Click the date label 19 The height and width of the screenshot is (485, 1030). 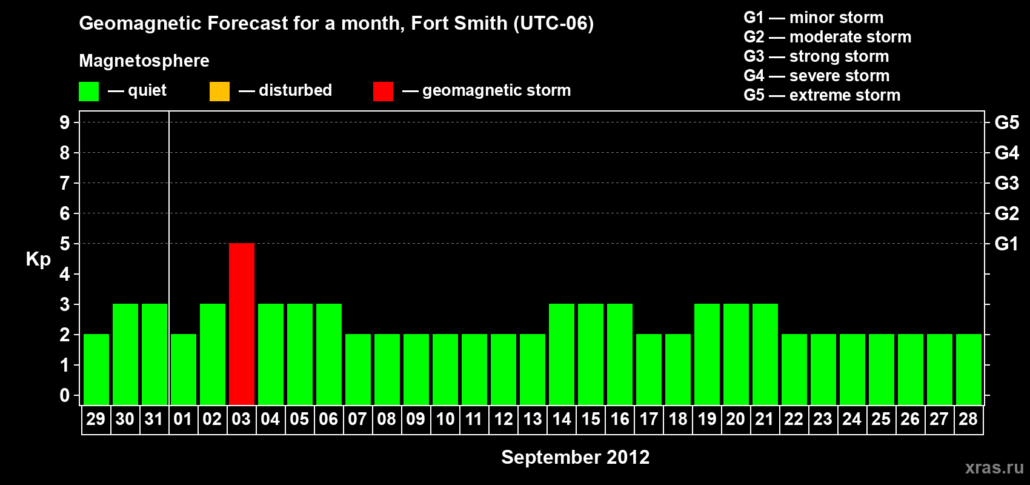pos(706,419)
